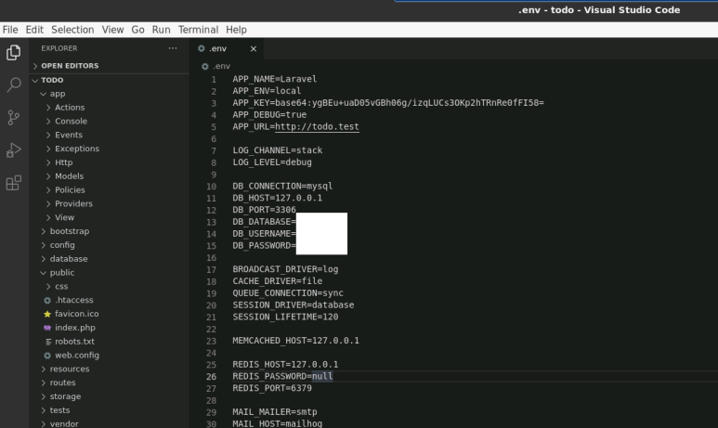Image resolution: width=718 pixels, height=428 pixels.
Task: Click the http://todo.test link
Action: coord(317,127)
